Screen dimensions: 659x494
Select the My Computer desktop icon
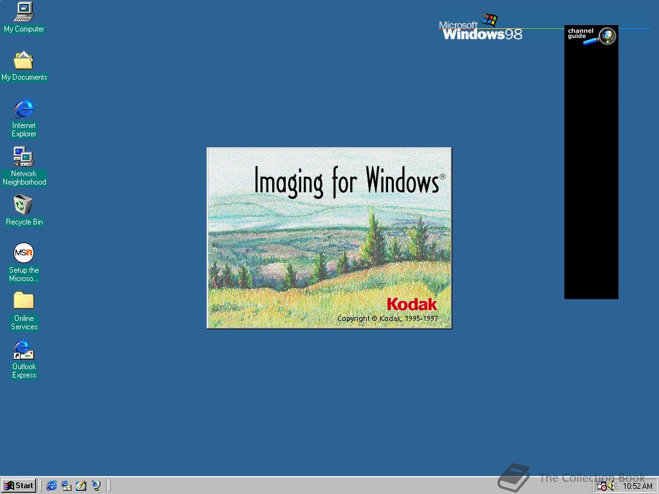point(24,12)
